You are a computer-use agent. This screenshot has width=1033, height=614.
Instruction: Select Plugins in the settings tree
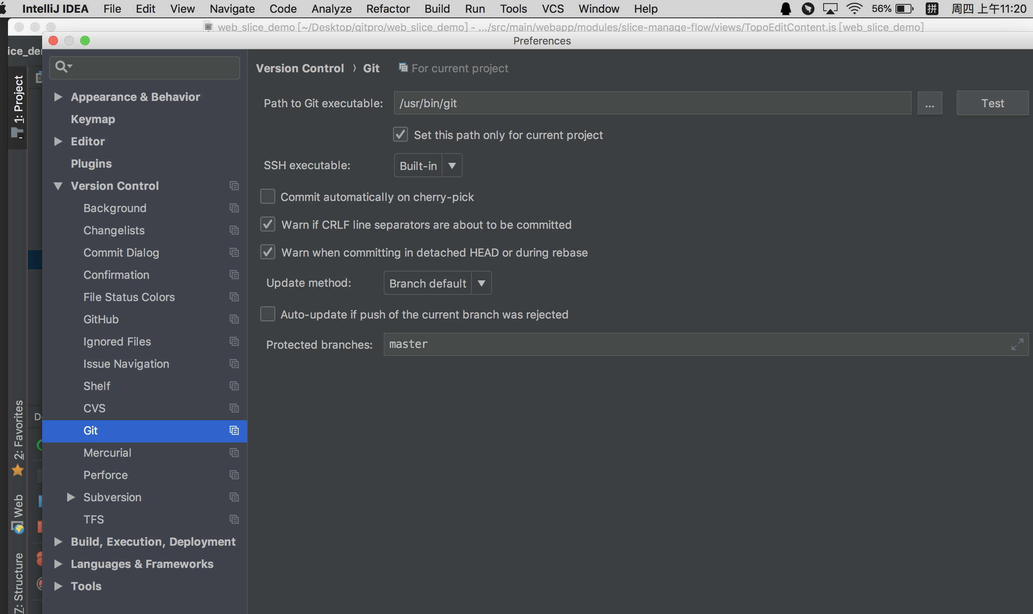(x=91, y=164)
